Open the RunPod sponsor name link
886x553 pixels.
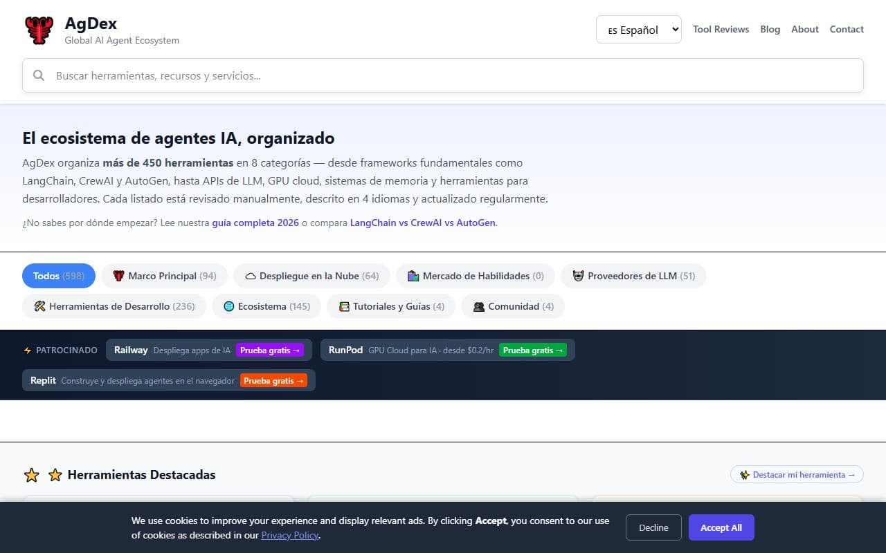[x=345, y=350]
